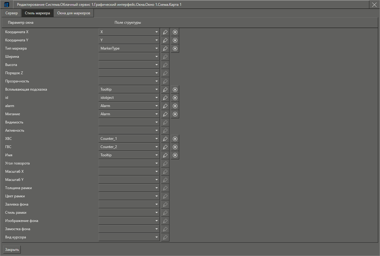
Task: Open the Ширина structure field dropdown
Action: click(x=156, y=57)
